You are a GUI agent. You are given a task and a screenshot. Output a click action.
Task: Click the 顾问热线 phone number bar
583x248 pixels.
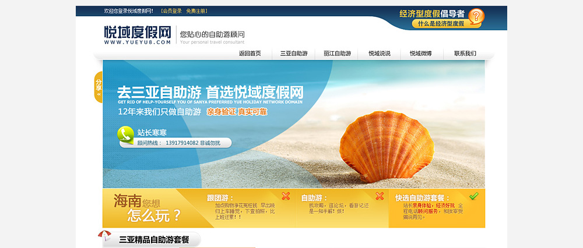tap(184, 143)
